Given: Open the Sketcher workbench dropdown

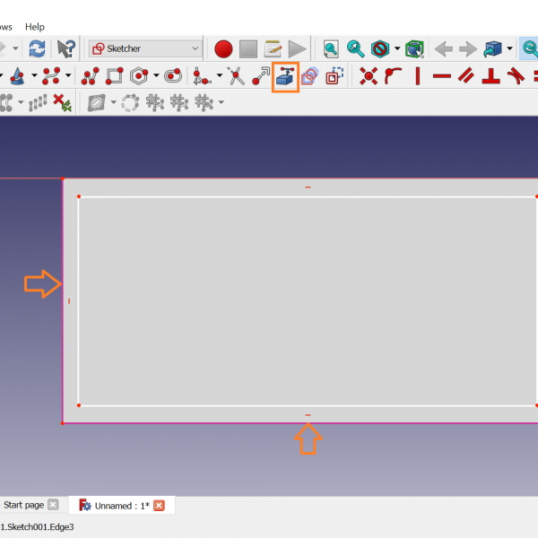Looking at the screenshot, I should point(145,48).
